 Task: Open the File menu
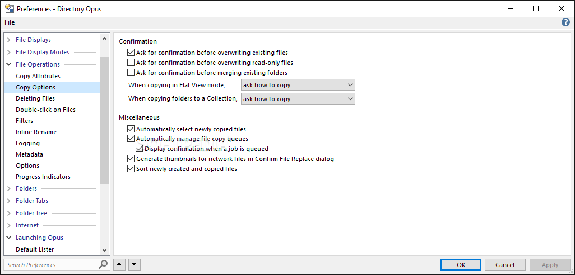(10, 22)
